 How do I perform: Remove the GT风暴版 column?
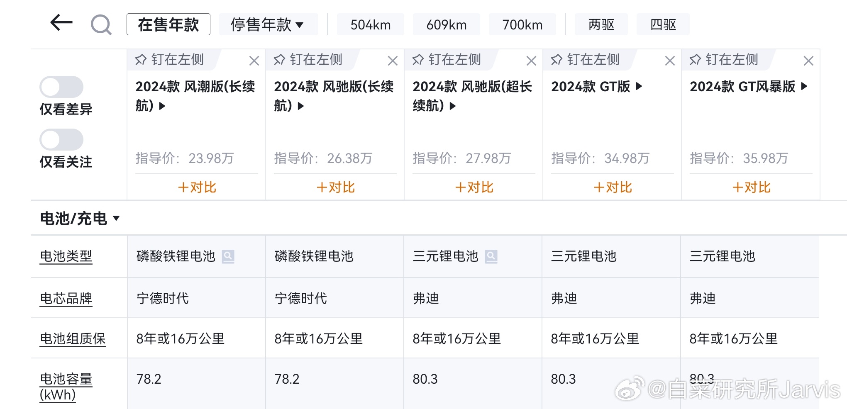(808, 61)
